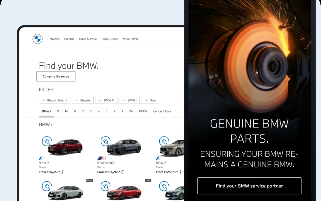Open the Concept Cars tab

pos(162,111)
